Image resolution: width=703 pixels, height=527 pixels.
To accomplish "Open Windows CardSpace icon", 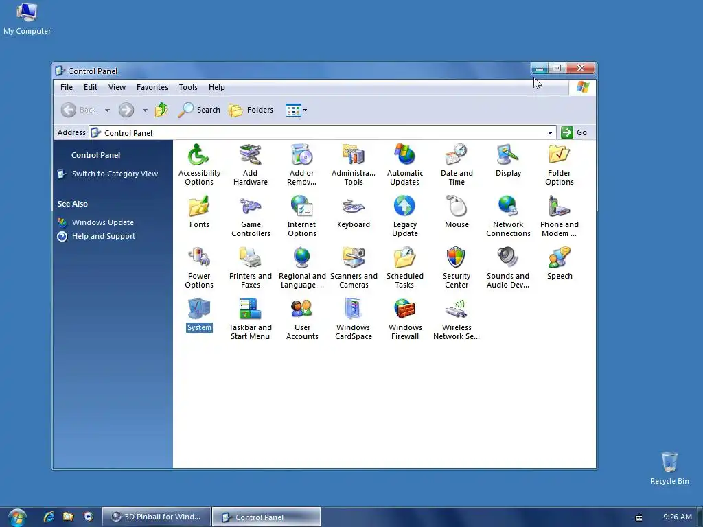I will pyautogui.click(x=354, y=319).
